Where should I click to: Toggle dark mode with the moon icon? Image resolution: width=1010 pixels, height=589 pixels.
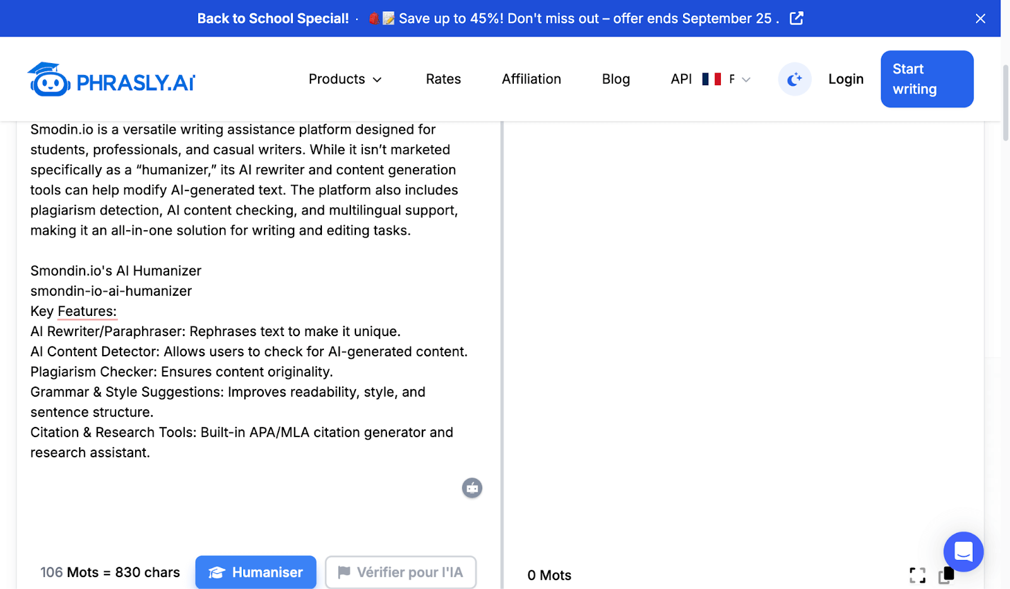795,79
